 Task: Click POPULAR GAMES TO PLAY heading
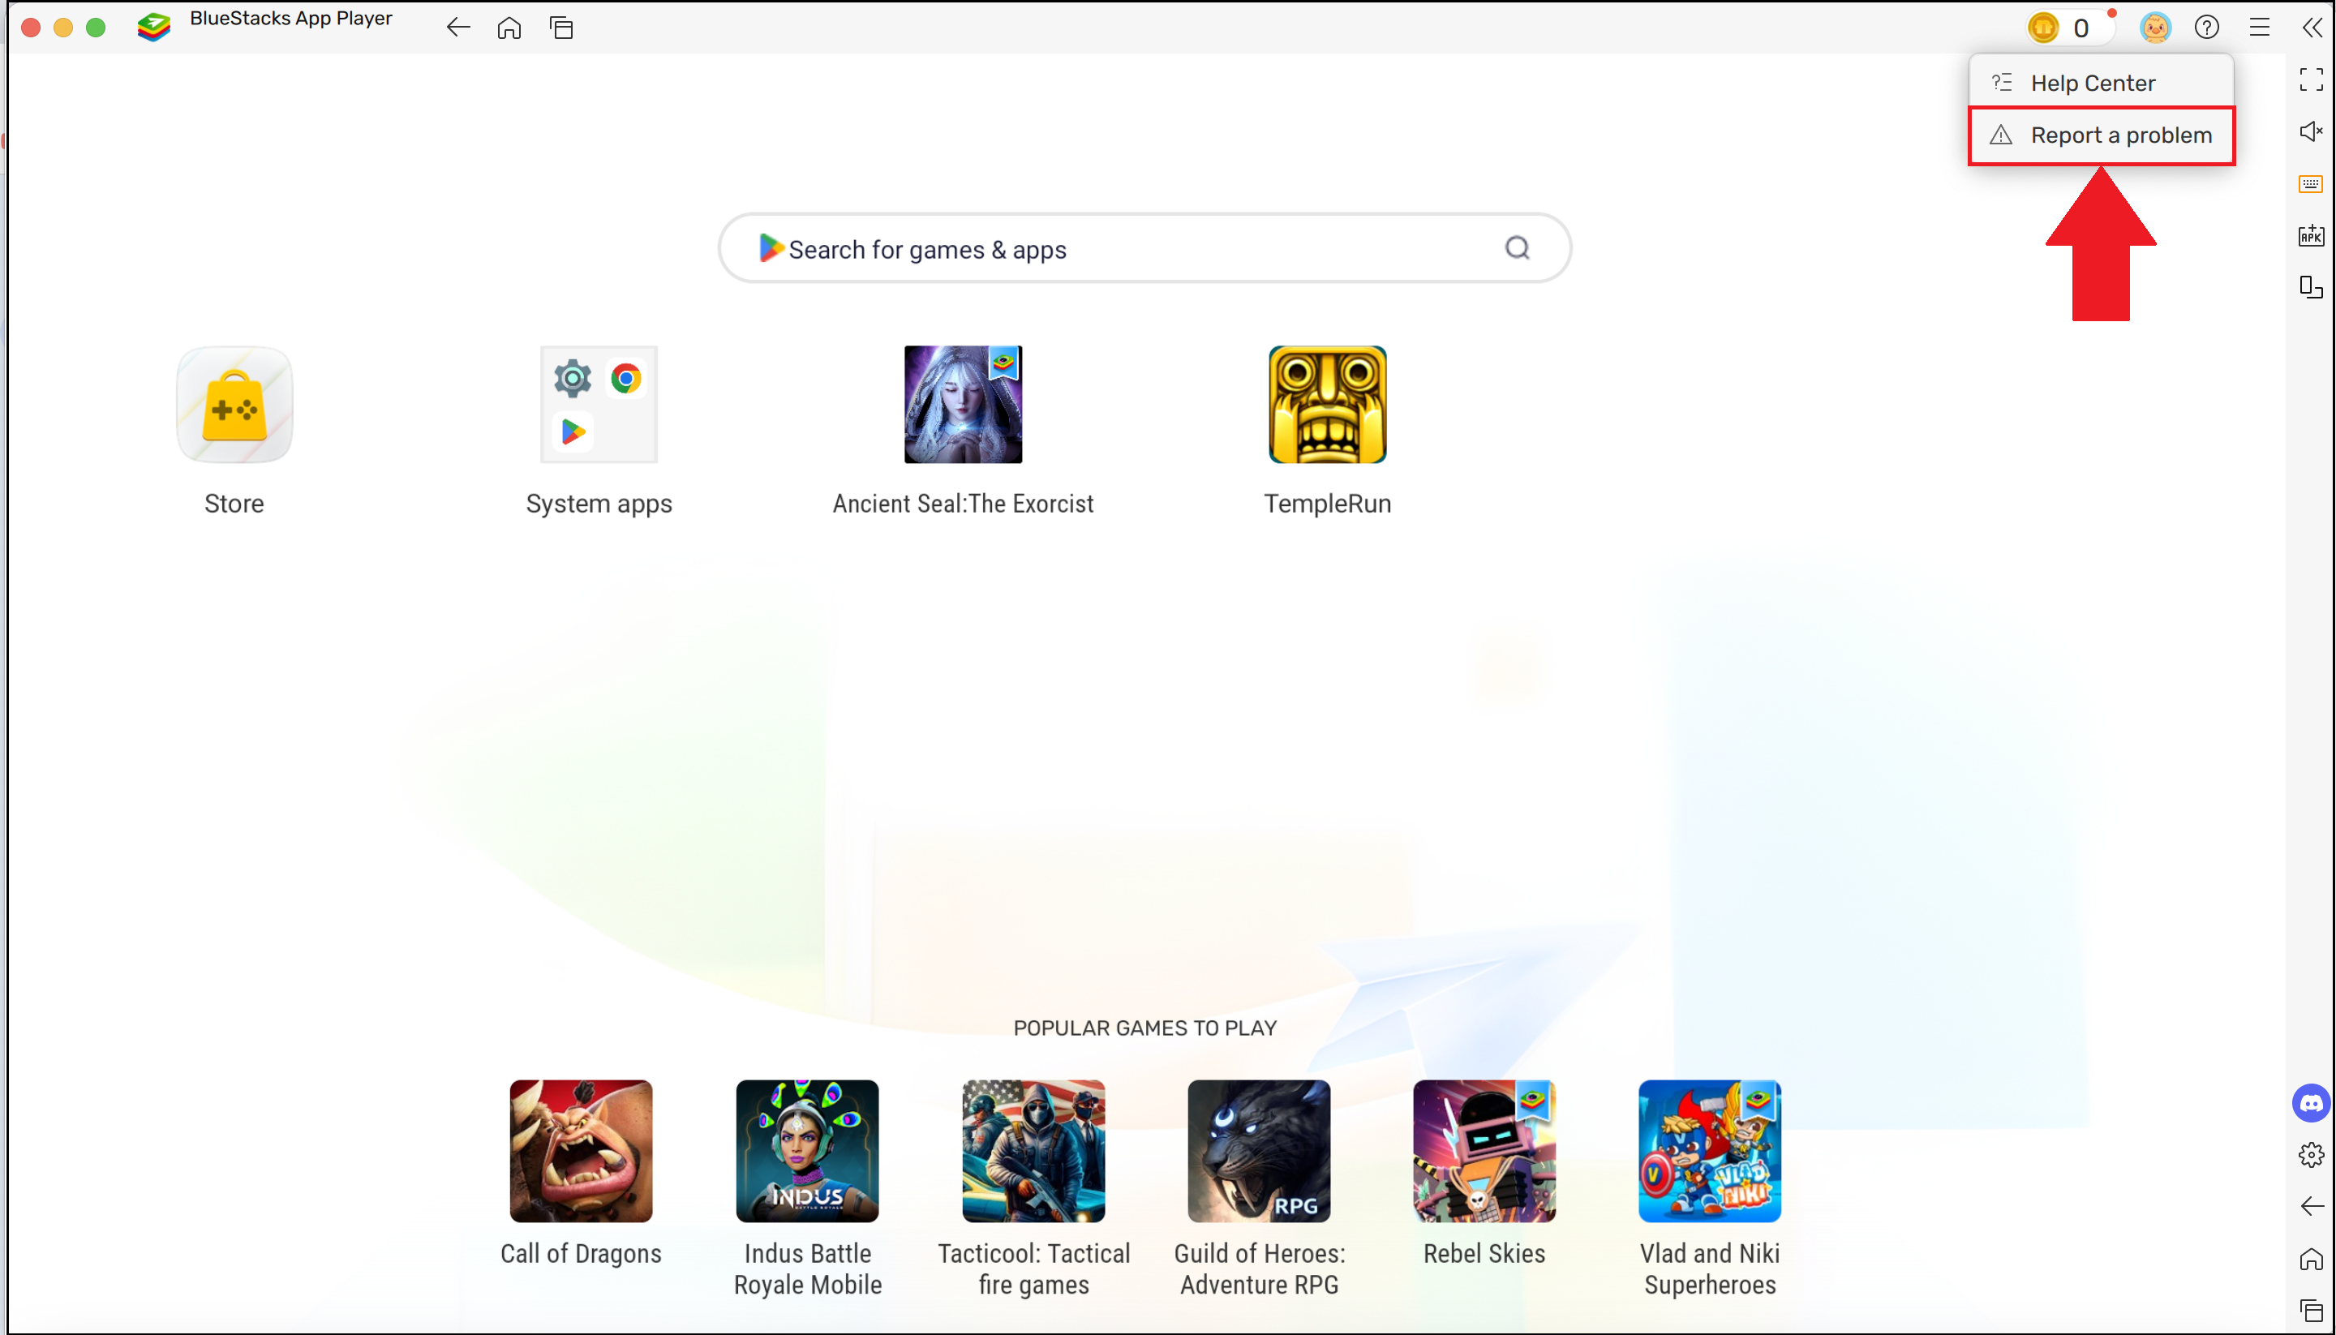1145,1028
